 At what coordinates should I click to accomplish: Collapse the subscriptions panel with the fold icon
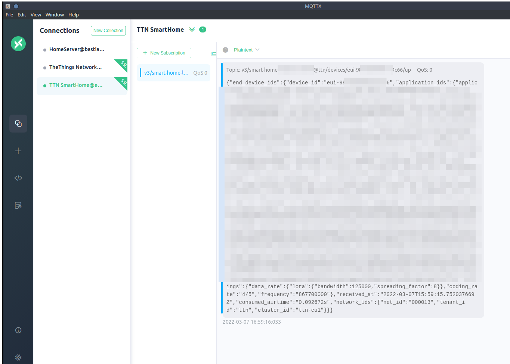point(213,53)
